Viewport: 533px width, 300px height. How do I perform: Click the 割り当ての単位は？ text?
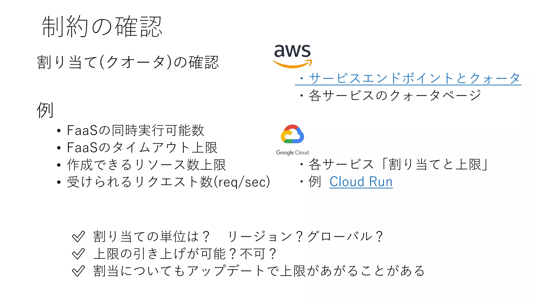coord(151,236)
